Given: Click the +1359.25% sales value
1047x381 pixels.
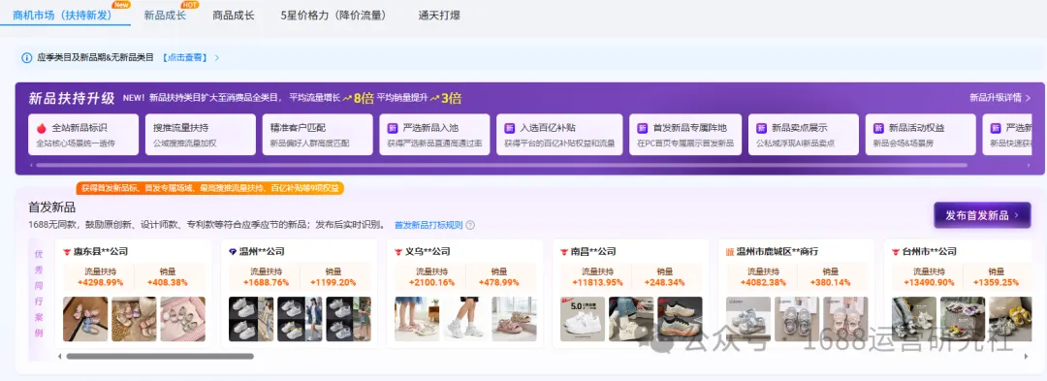Looking at the screenshot, I should [996, 282].
